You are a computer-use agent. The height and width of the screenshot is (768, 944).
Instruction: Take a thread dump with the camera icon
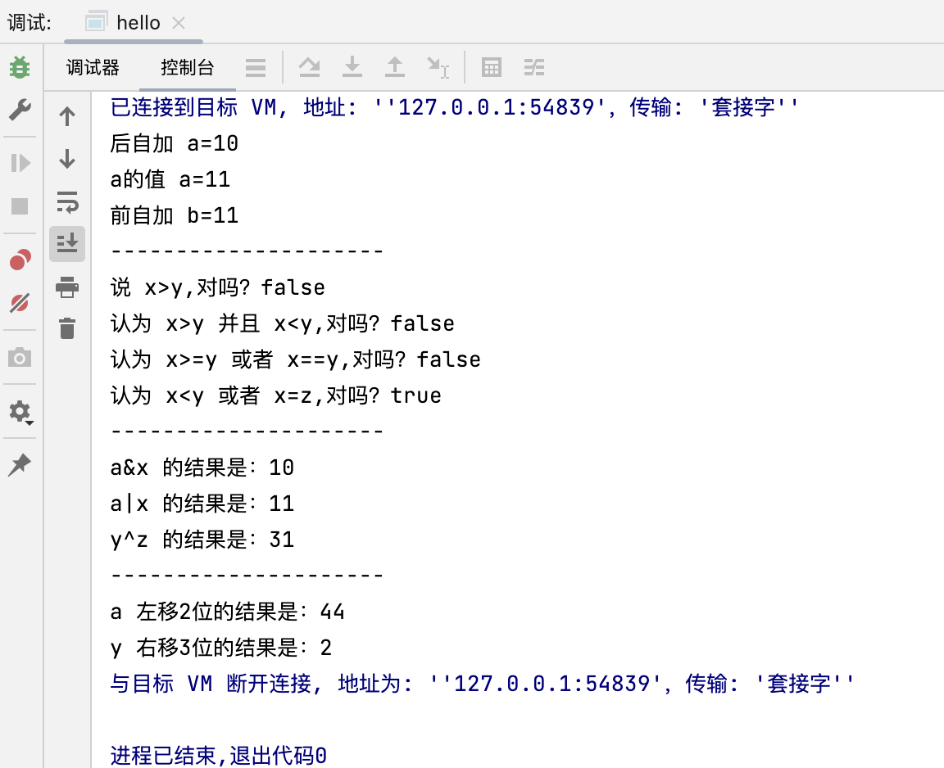pos(20,357)
